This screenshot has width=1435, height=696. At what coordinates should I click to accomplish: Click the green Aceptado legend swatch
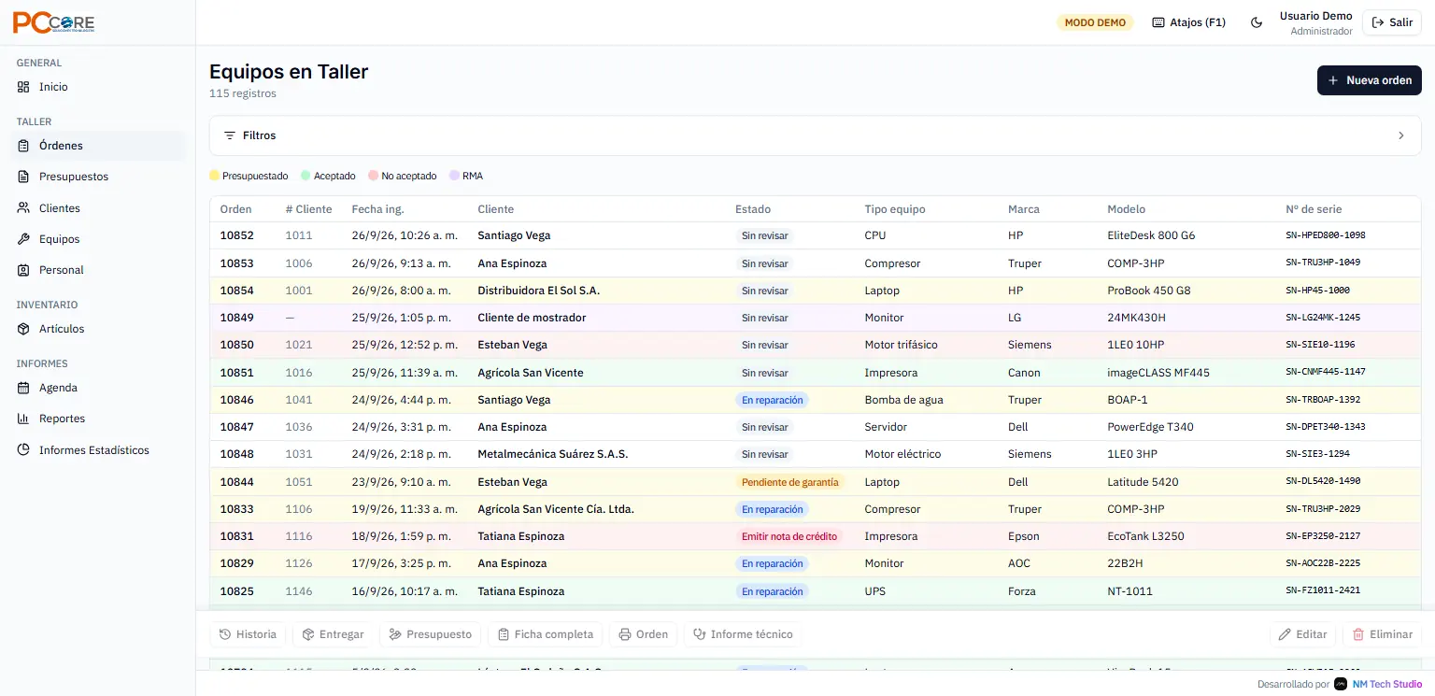point(306,176)
